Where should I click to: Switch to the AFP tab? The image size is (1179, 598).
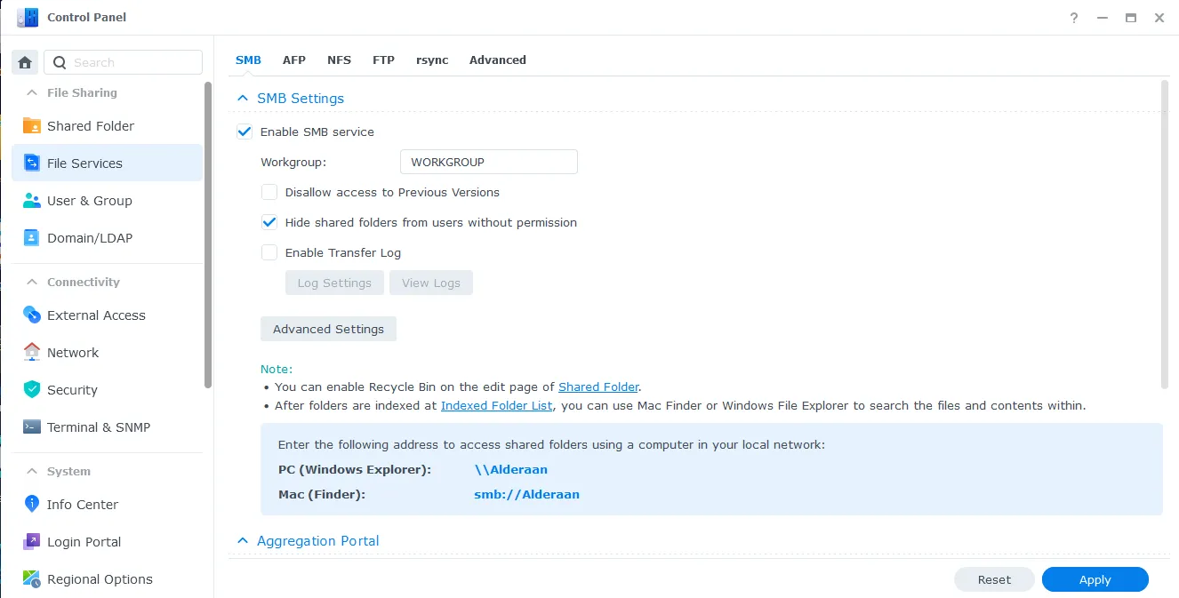pos(294,60)
